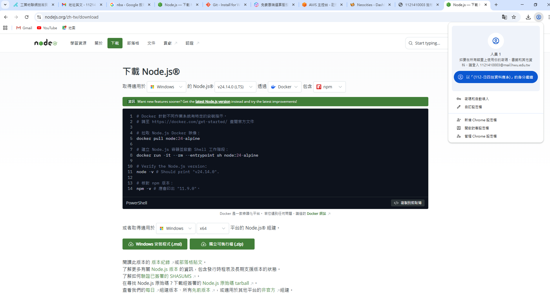This screenshot has width=550, height=297.
Task: Open the YouTube bookmark
Action: click(x=47, y=28)
